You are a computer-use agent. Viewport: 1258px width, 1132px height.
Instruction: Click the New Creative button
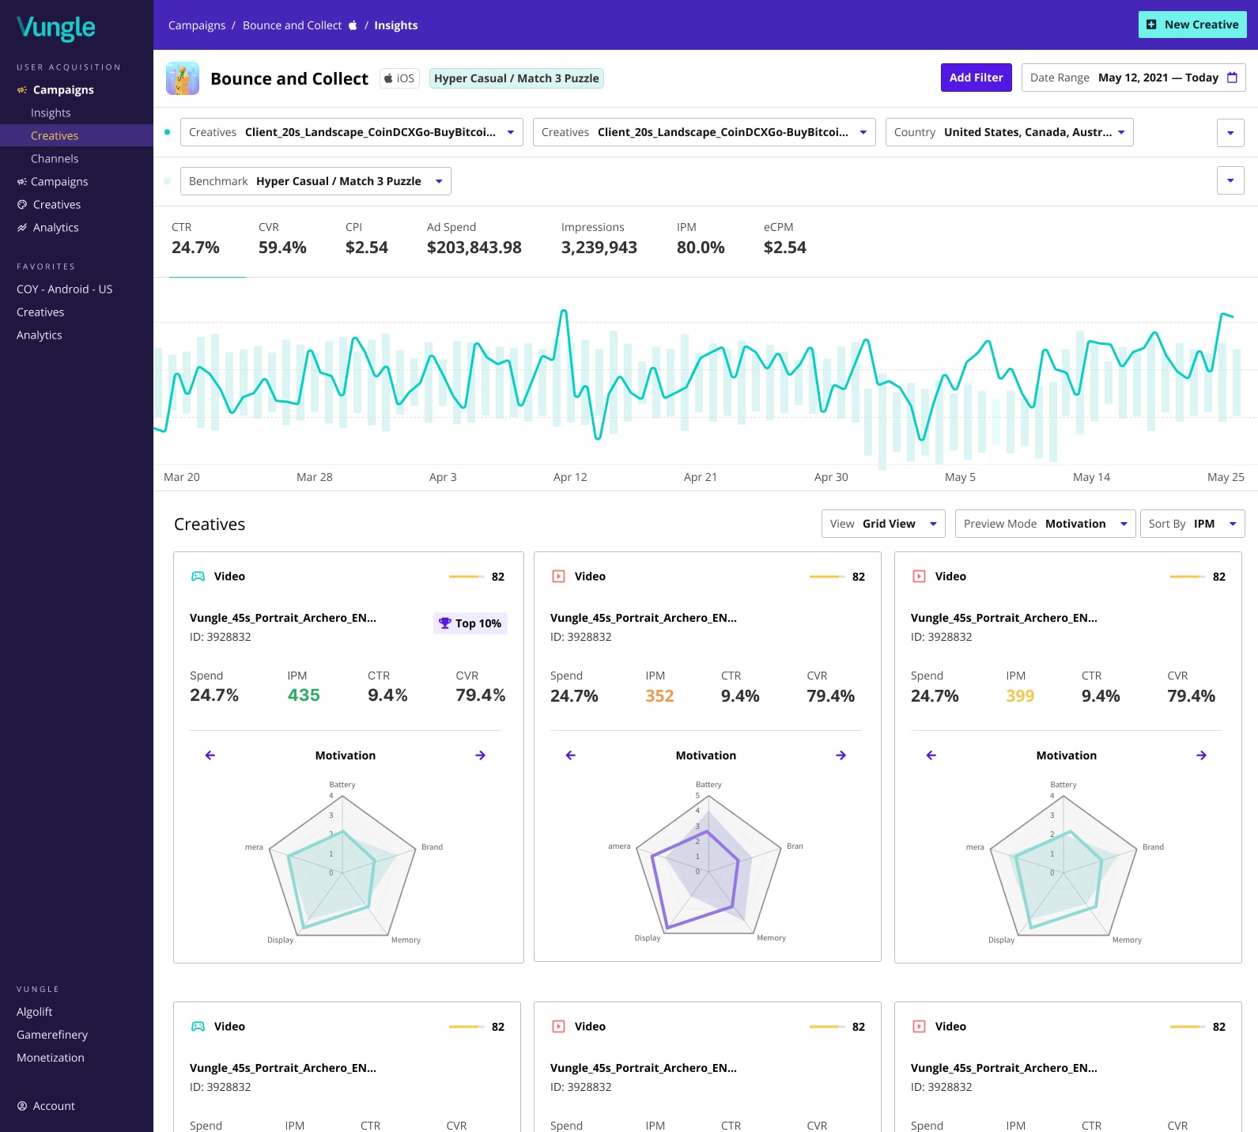[x=1192, y=25]
